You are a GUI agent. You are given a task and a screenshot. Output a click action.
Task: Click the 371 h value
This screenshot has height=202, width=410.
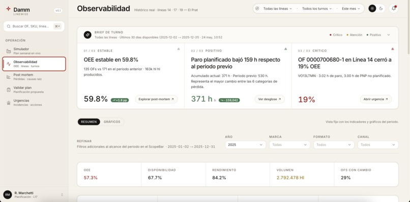pyautogui.click(x=201, y=99)
